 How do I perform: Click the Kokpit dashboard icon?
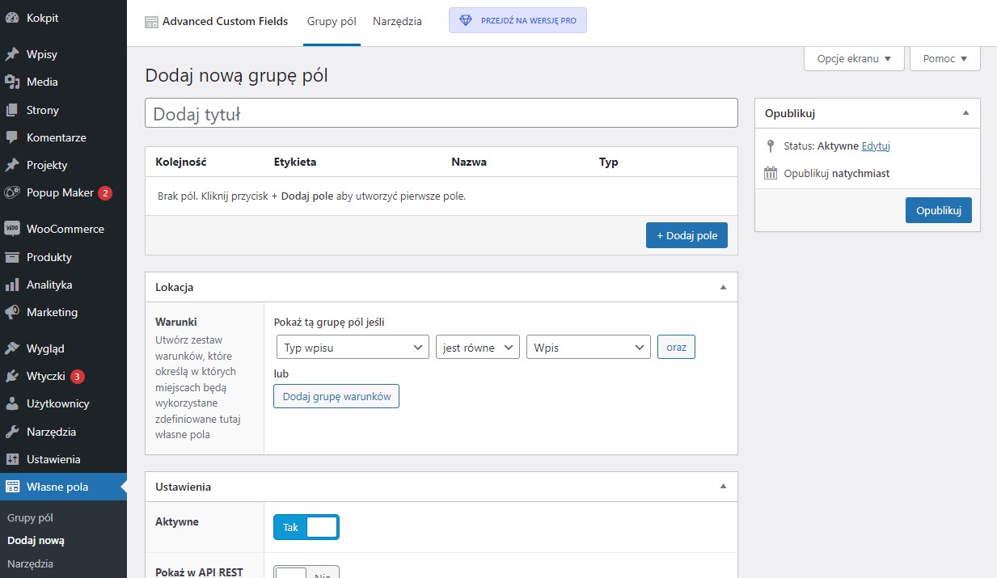click(12, 18)
